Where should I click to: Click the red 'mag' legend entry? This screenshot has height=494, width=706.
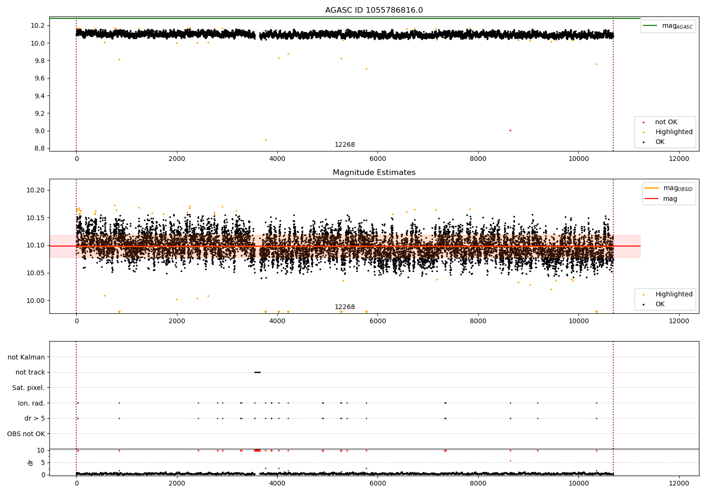661,199
